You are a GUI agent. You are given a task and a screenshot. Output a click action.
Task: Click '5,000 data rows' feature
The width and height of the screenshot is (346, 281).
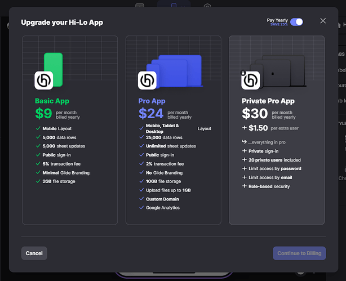tap(59, 137)
